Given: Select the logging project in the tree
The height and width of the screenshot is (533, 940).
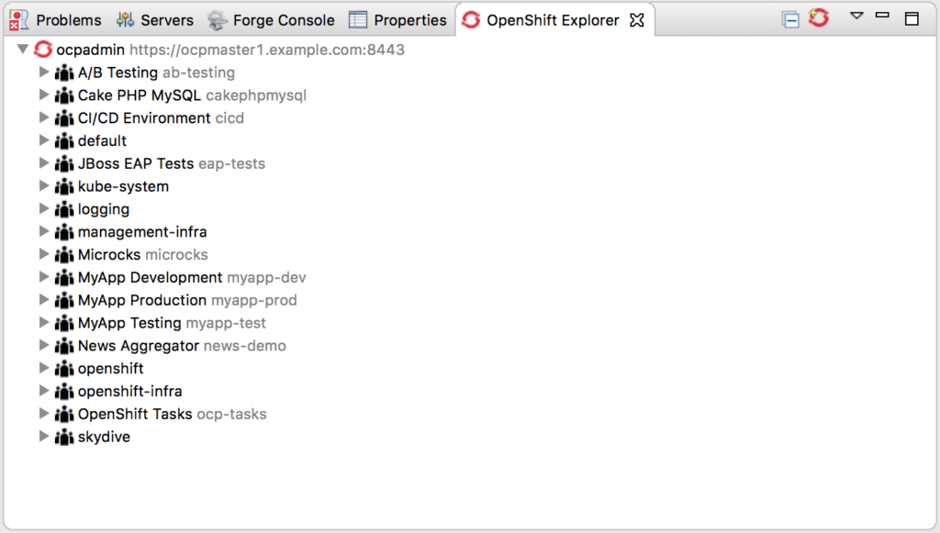Looking at the screenshot, I should (x=104, y=209).
